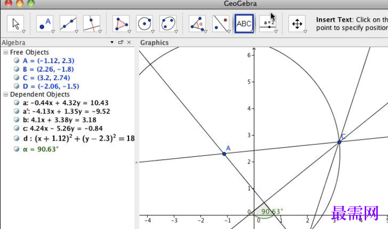
Task: Select the Line through Two Points tool
Action: tap(68, 24)
